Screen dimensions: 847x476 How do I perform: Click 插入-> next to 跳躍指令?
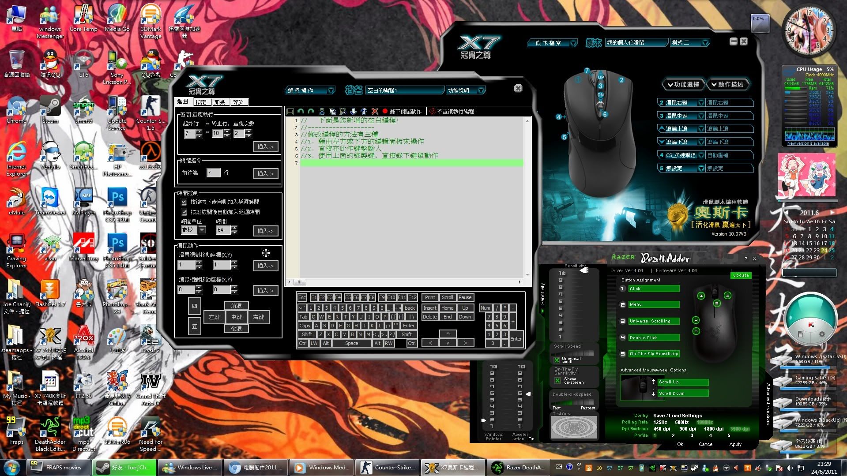coord(266,173)
